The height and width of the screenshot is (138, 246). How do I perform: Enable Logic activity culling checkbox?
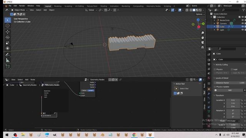[232, 69]
